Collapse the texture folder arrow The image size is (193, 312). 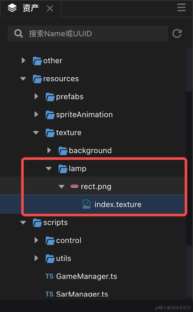(36, 133)
